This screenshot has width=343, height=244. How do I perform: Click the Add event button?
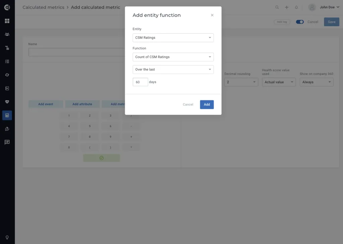tap(46, 104)
